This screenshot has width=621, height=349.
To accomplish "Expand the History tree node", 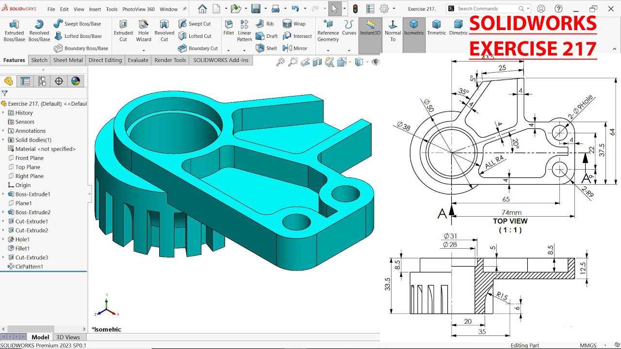I will pyautogui.click(x=3, y=113).
